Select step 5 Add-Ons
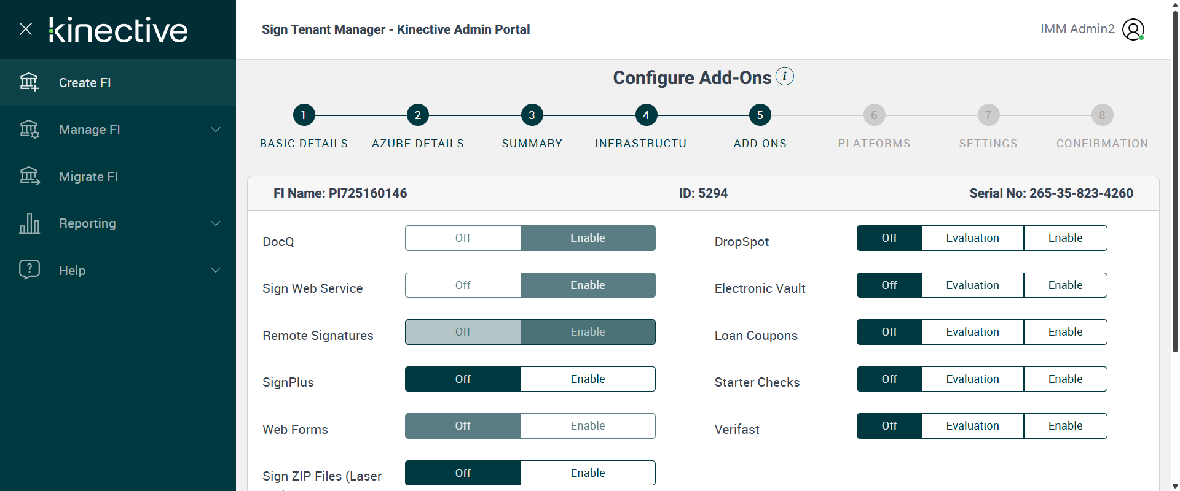Image resolution: width=1180 pixels, height=491 pixels. point(760,115)
